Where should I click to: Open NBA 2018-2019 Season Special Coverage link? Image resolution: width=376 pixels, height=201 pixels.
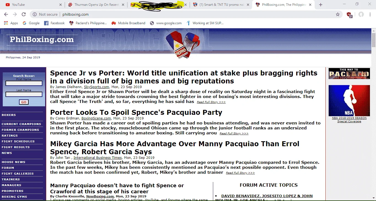(x=349, y=120)
